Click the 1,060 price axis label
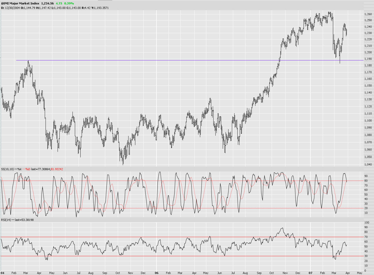The height and width of the screenshot is (275, 374). (368, 150)
